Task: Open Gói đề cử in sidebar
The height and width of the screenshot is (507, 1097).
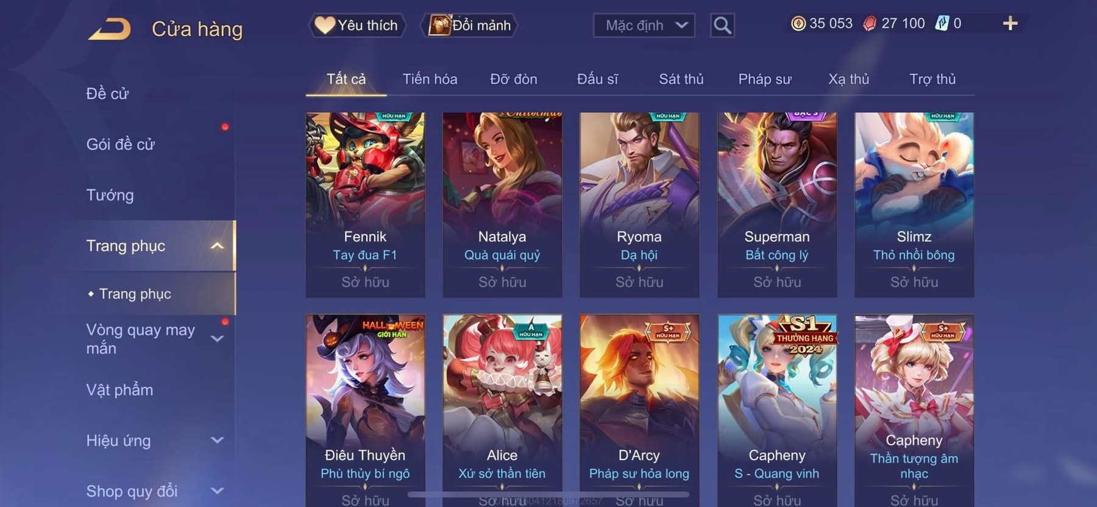Action: [121, 144]
